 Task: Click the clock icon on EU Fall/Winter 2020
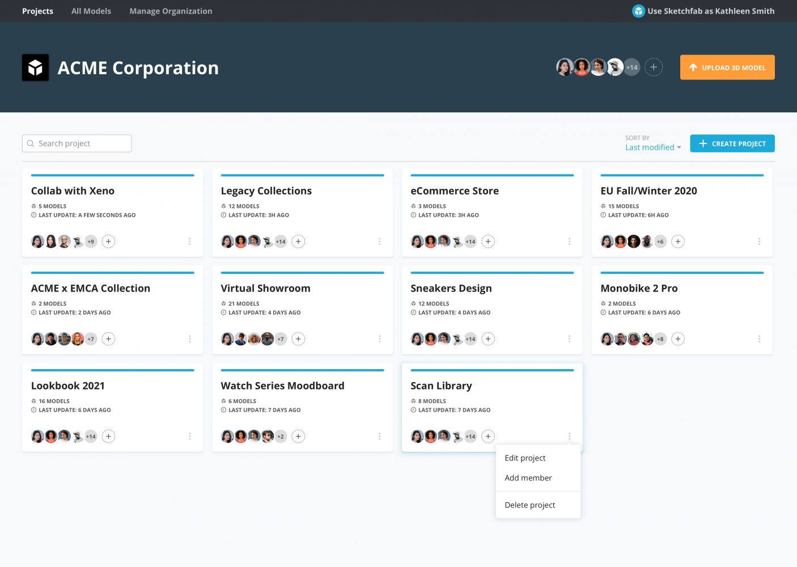(x=603, y=215)
